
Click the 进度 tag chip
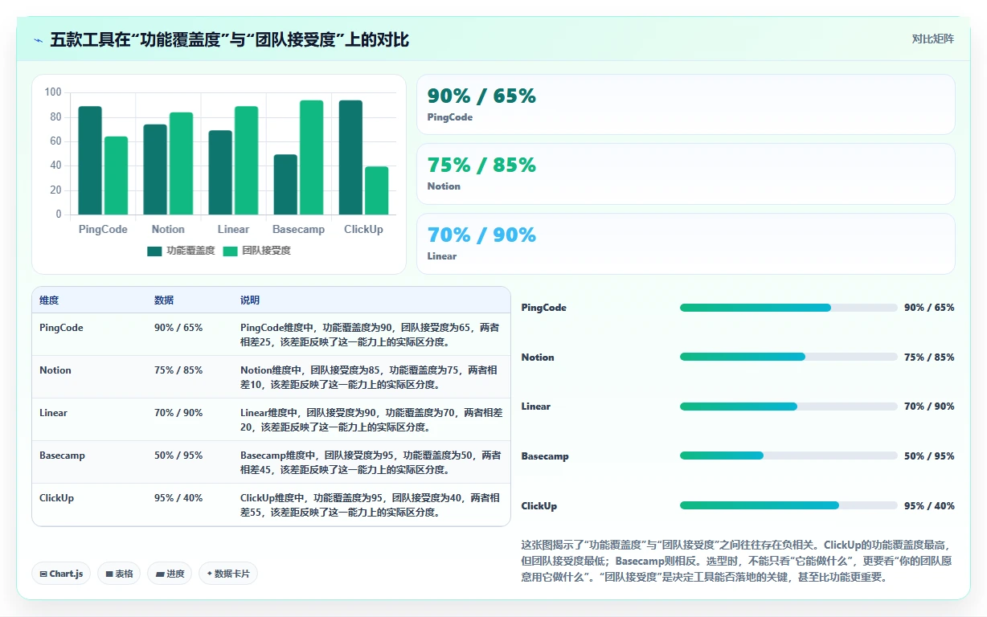click(170, 574)
